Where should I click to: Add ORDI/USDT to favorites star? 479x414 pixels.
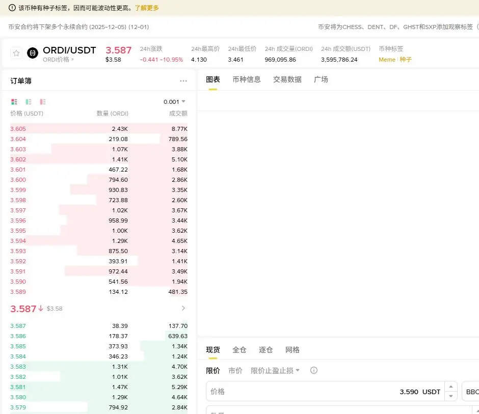[x=16, y=53]
